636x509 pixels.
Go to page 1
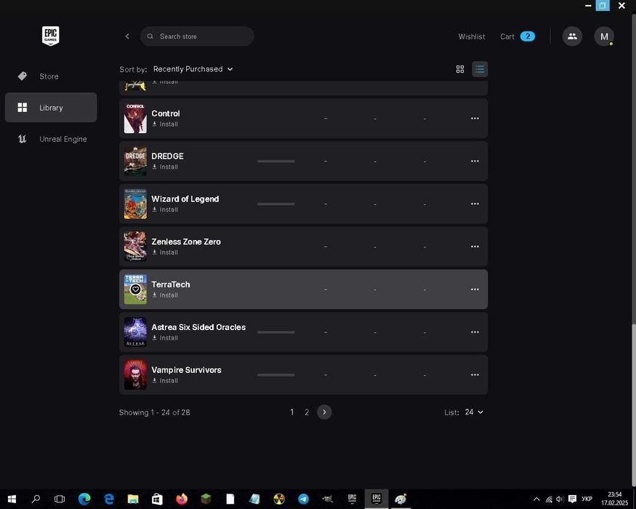pyautogui.click(x=291, y=412)
